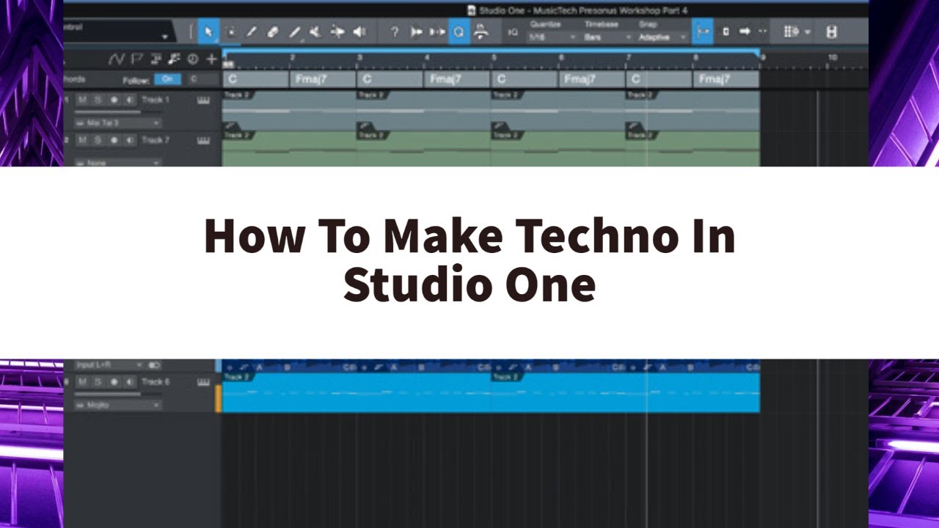Open Track 6 Mojito instrument dropdown

pos(117,405)
